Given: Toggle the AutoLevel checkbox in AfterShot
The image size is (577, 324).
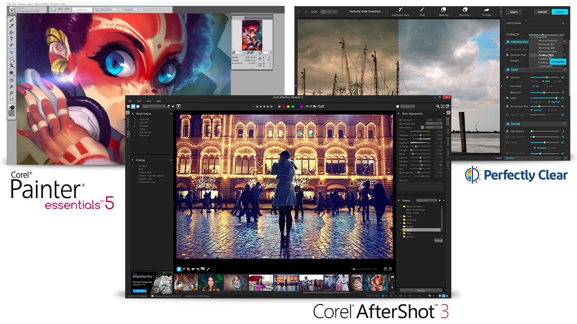Looking at the screenshot, I should click(401, 120).
